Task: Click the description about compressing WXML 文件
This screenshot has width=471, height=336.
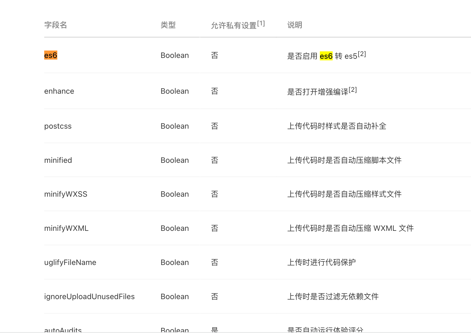Action: click(351, 228)
